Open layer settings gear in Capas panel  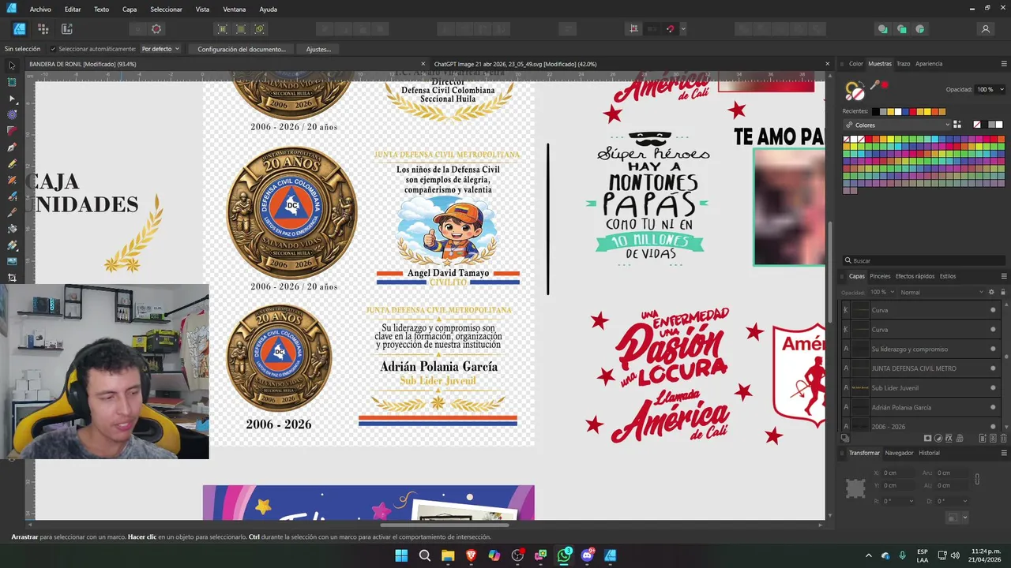[992, 292]
